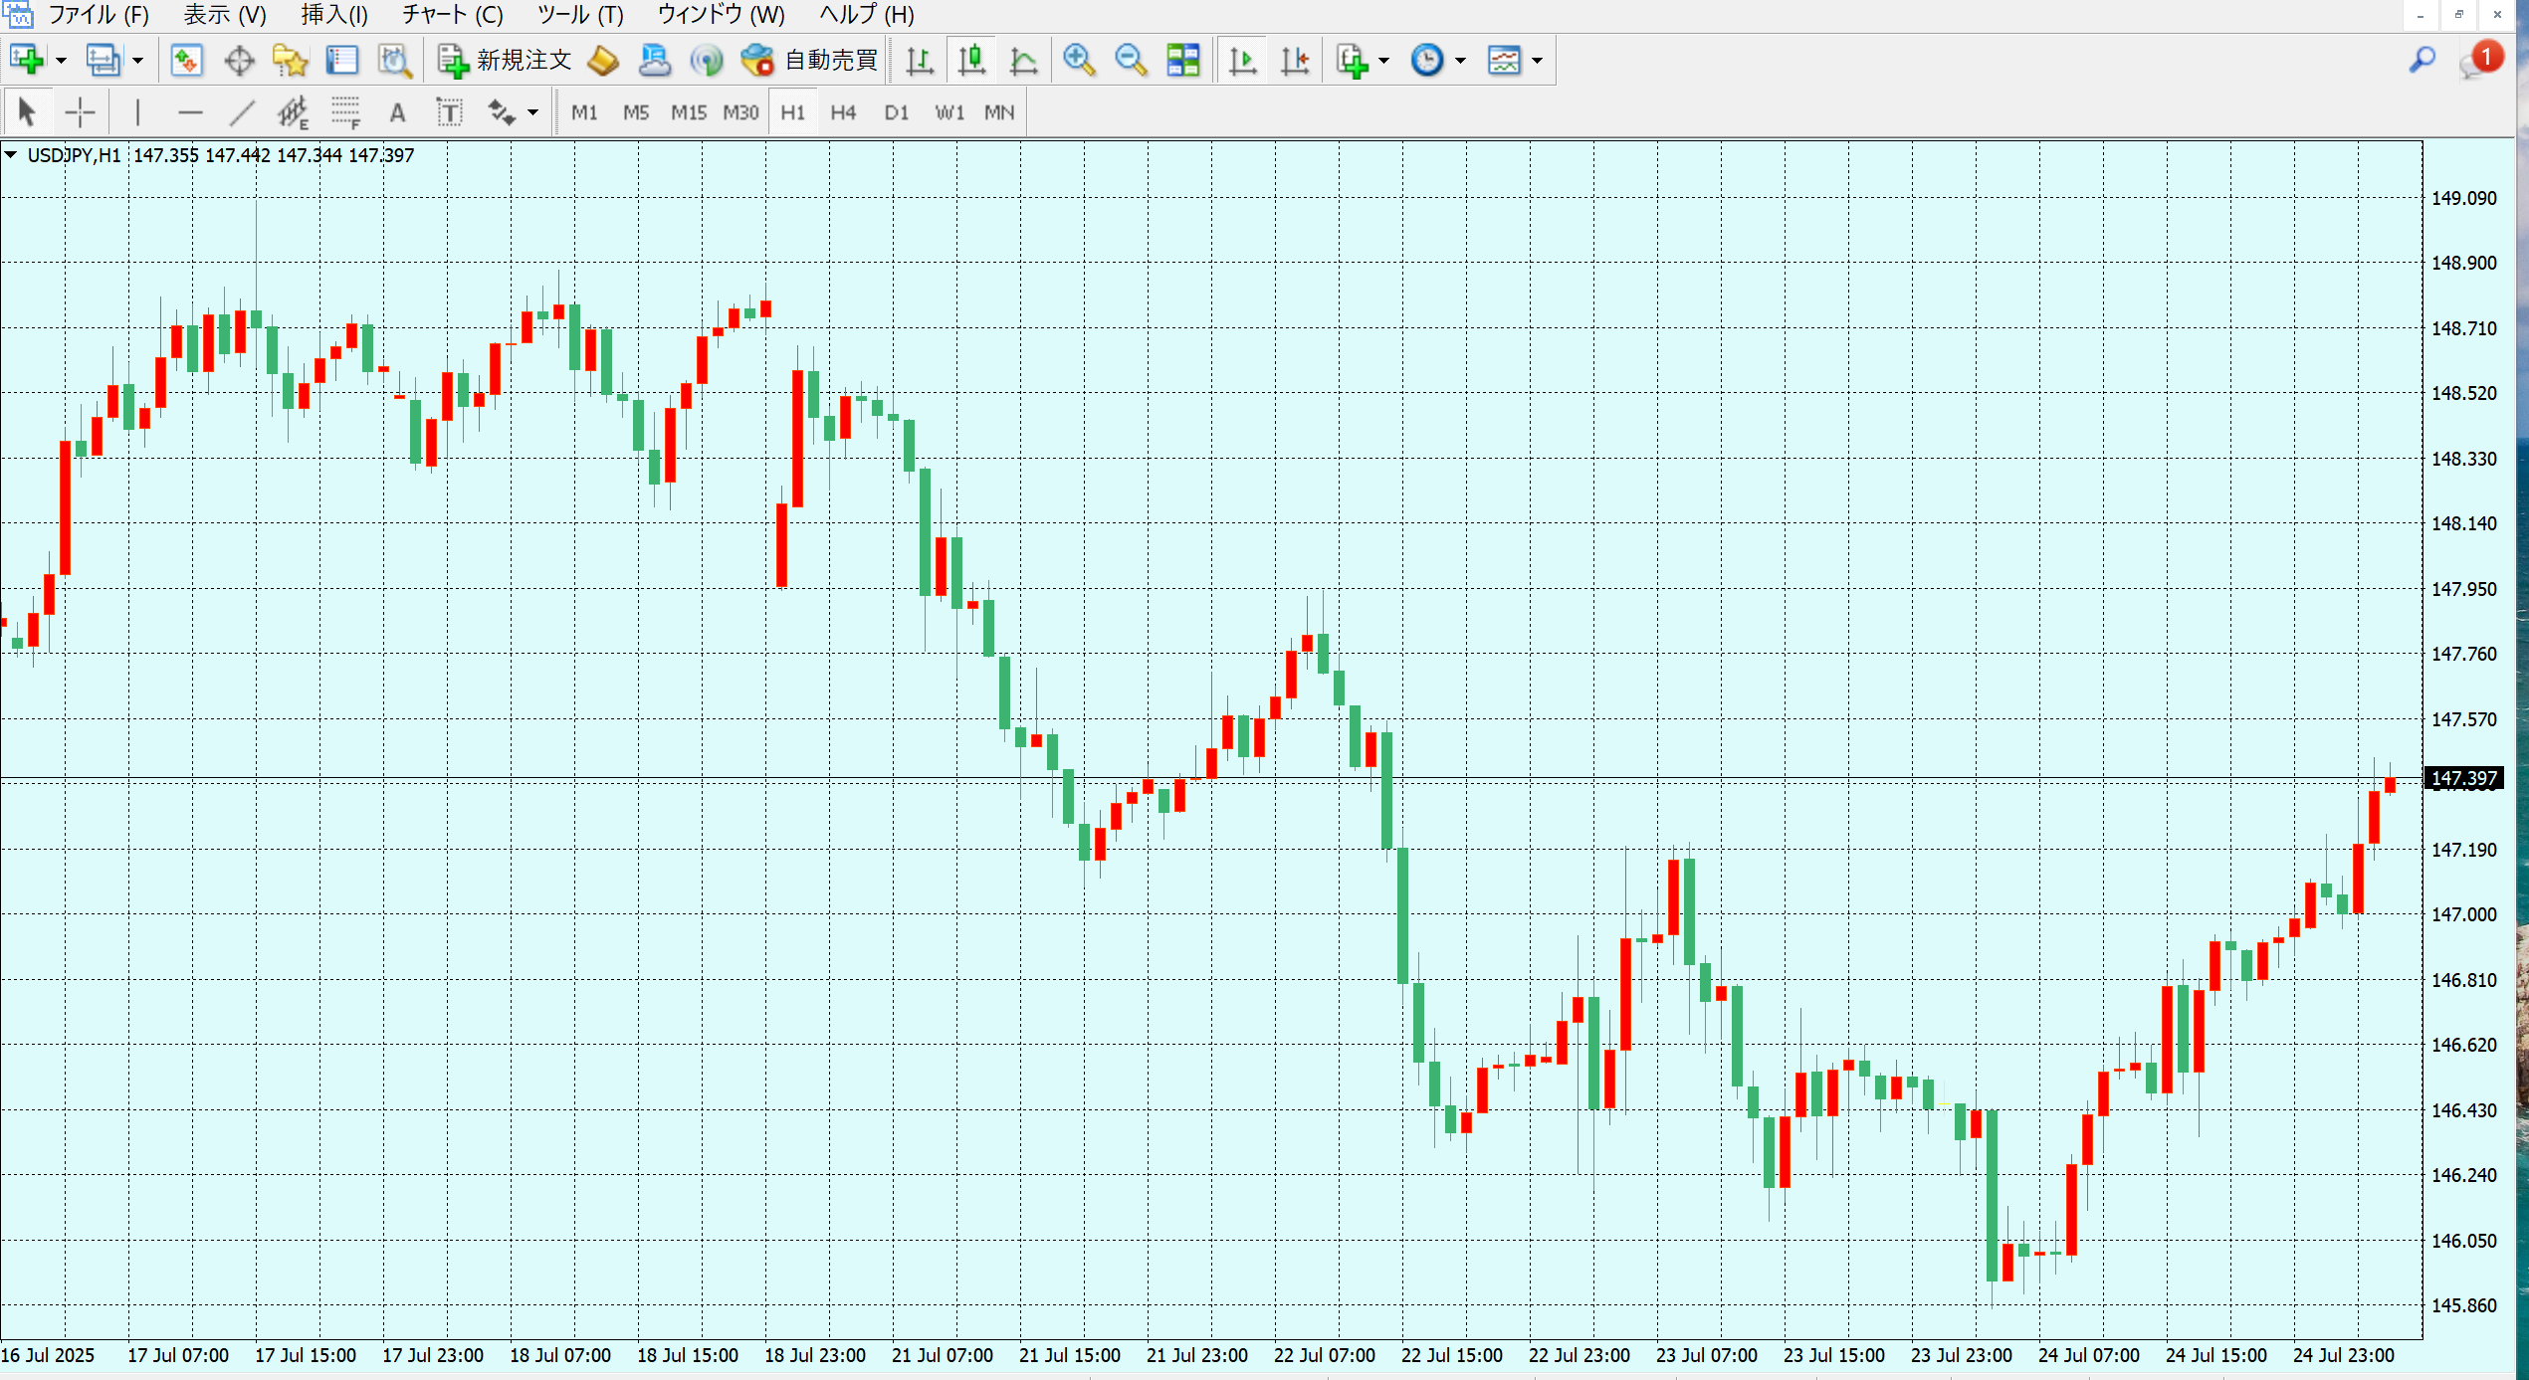2529x1380 pixels.
Task: Open the notification bubble with red badge
Action: 2480,61
